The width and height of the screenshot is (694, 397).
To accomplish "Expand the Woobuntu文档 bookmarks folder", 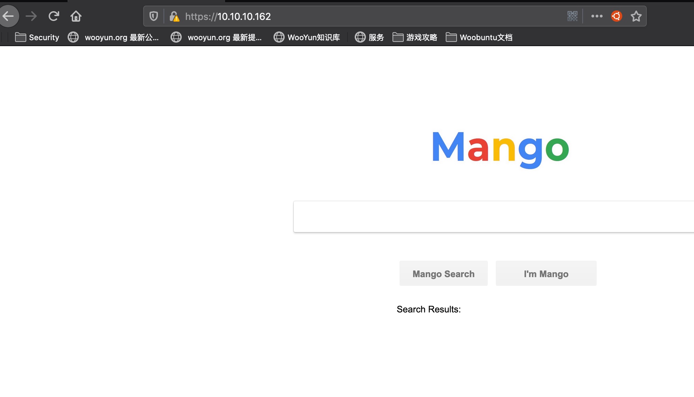I will point(479,37).
